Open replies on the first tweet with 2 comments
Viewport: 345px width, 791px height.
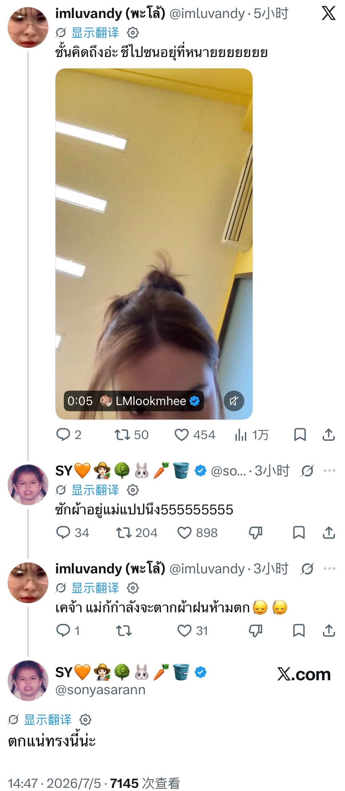pos(69,435)
